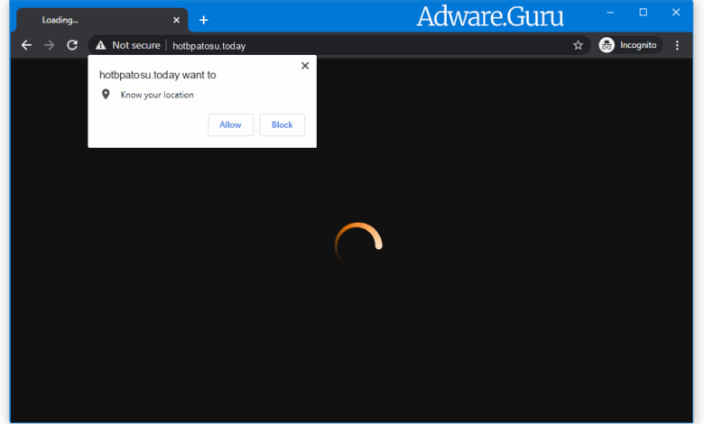Dismiss the location permission popup

click(305, 66)
